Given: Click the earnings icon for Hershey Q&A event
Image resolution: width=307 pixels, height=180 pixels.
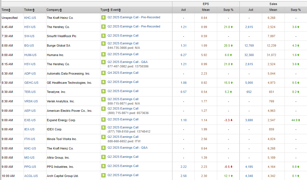Looking at the screenshot, I should [x=103, y=62].
